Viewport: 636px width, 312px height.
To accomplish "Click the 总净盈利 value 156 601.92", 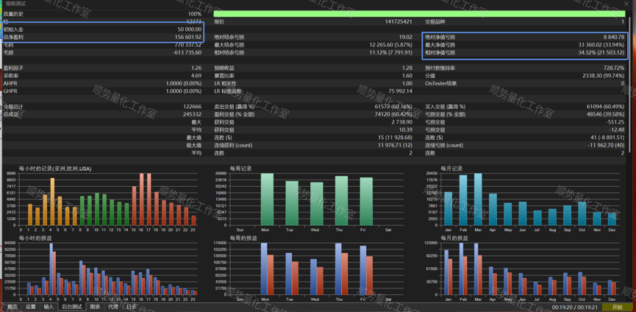I will tap(187, 37).
